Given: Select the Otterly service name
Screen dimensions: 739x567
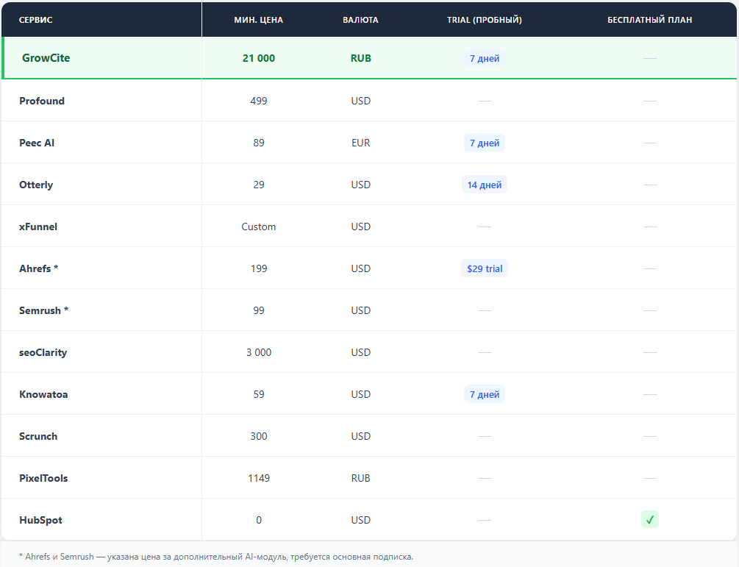Looking at the screenshot, I should point(36,185).
